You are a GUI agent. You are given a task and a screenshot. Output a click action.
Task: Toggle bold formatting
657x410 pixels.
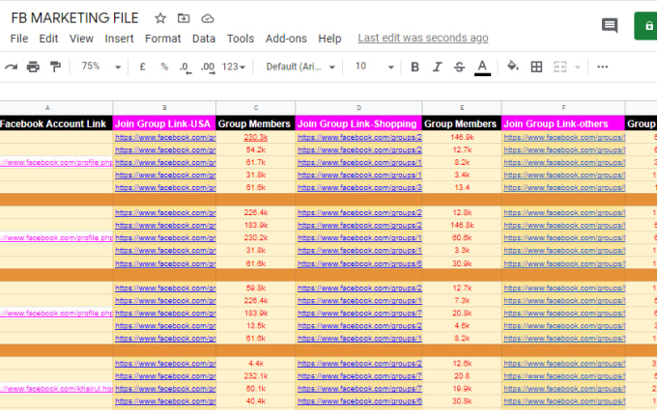414,67
